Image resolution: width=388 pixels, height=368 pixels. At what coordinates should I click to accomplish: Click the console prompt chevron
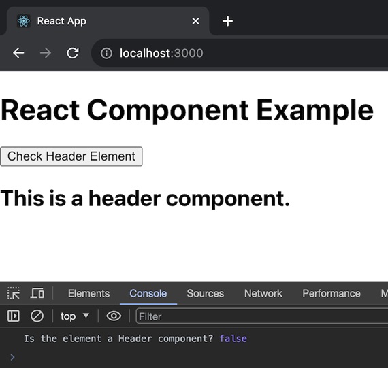(x=12, y=357)
